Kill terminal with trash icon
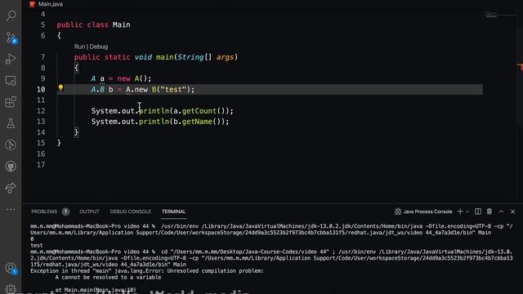 click(489, 212)
